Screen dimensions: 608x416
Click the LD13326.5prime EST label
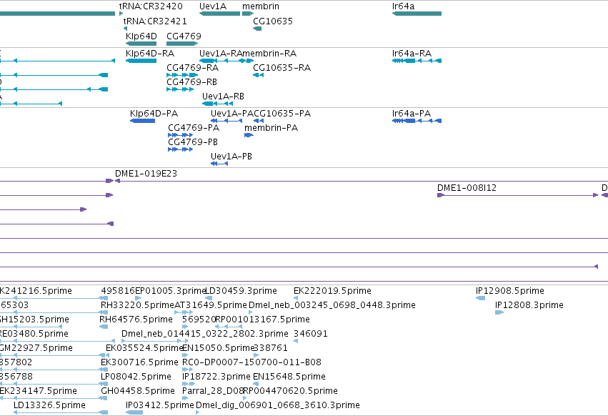(x=49, y=405)
